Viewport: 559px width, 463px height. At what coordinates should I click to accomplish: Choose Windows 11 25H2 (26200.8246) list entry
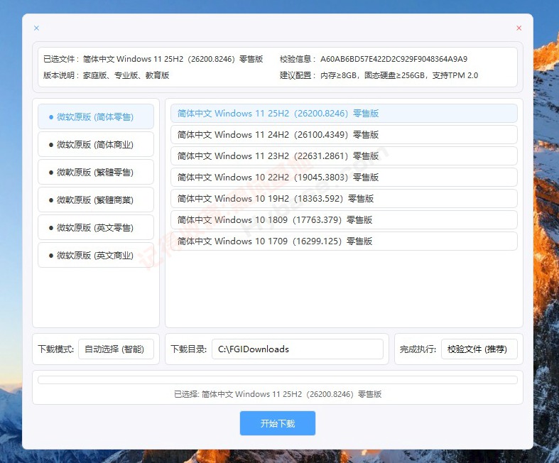pos(344,114)
